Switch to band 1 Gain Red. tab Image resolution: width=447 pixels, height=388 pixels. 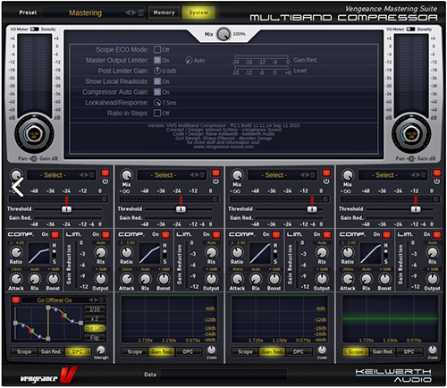(x=51, y=351)
